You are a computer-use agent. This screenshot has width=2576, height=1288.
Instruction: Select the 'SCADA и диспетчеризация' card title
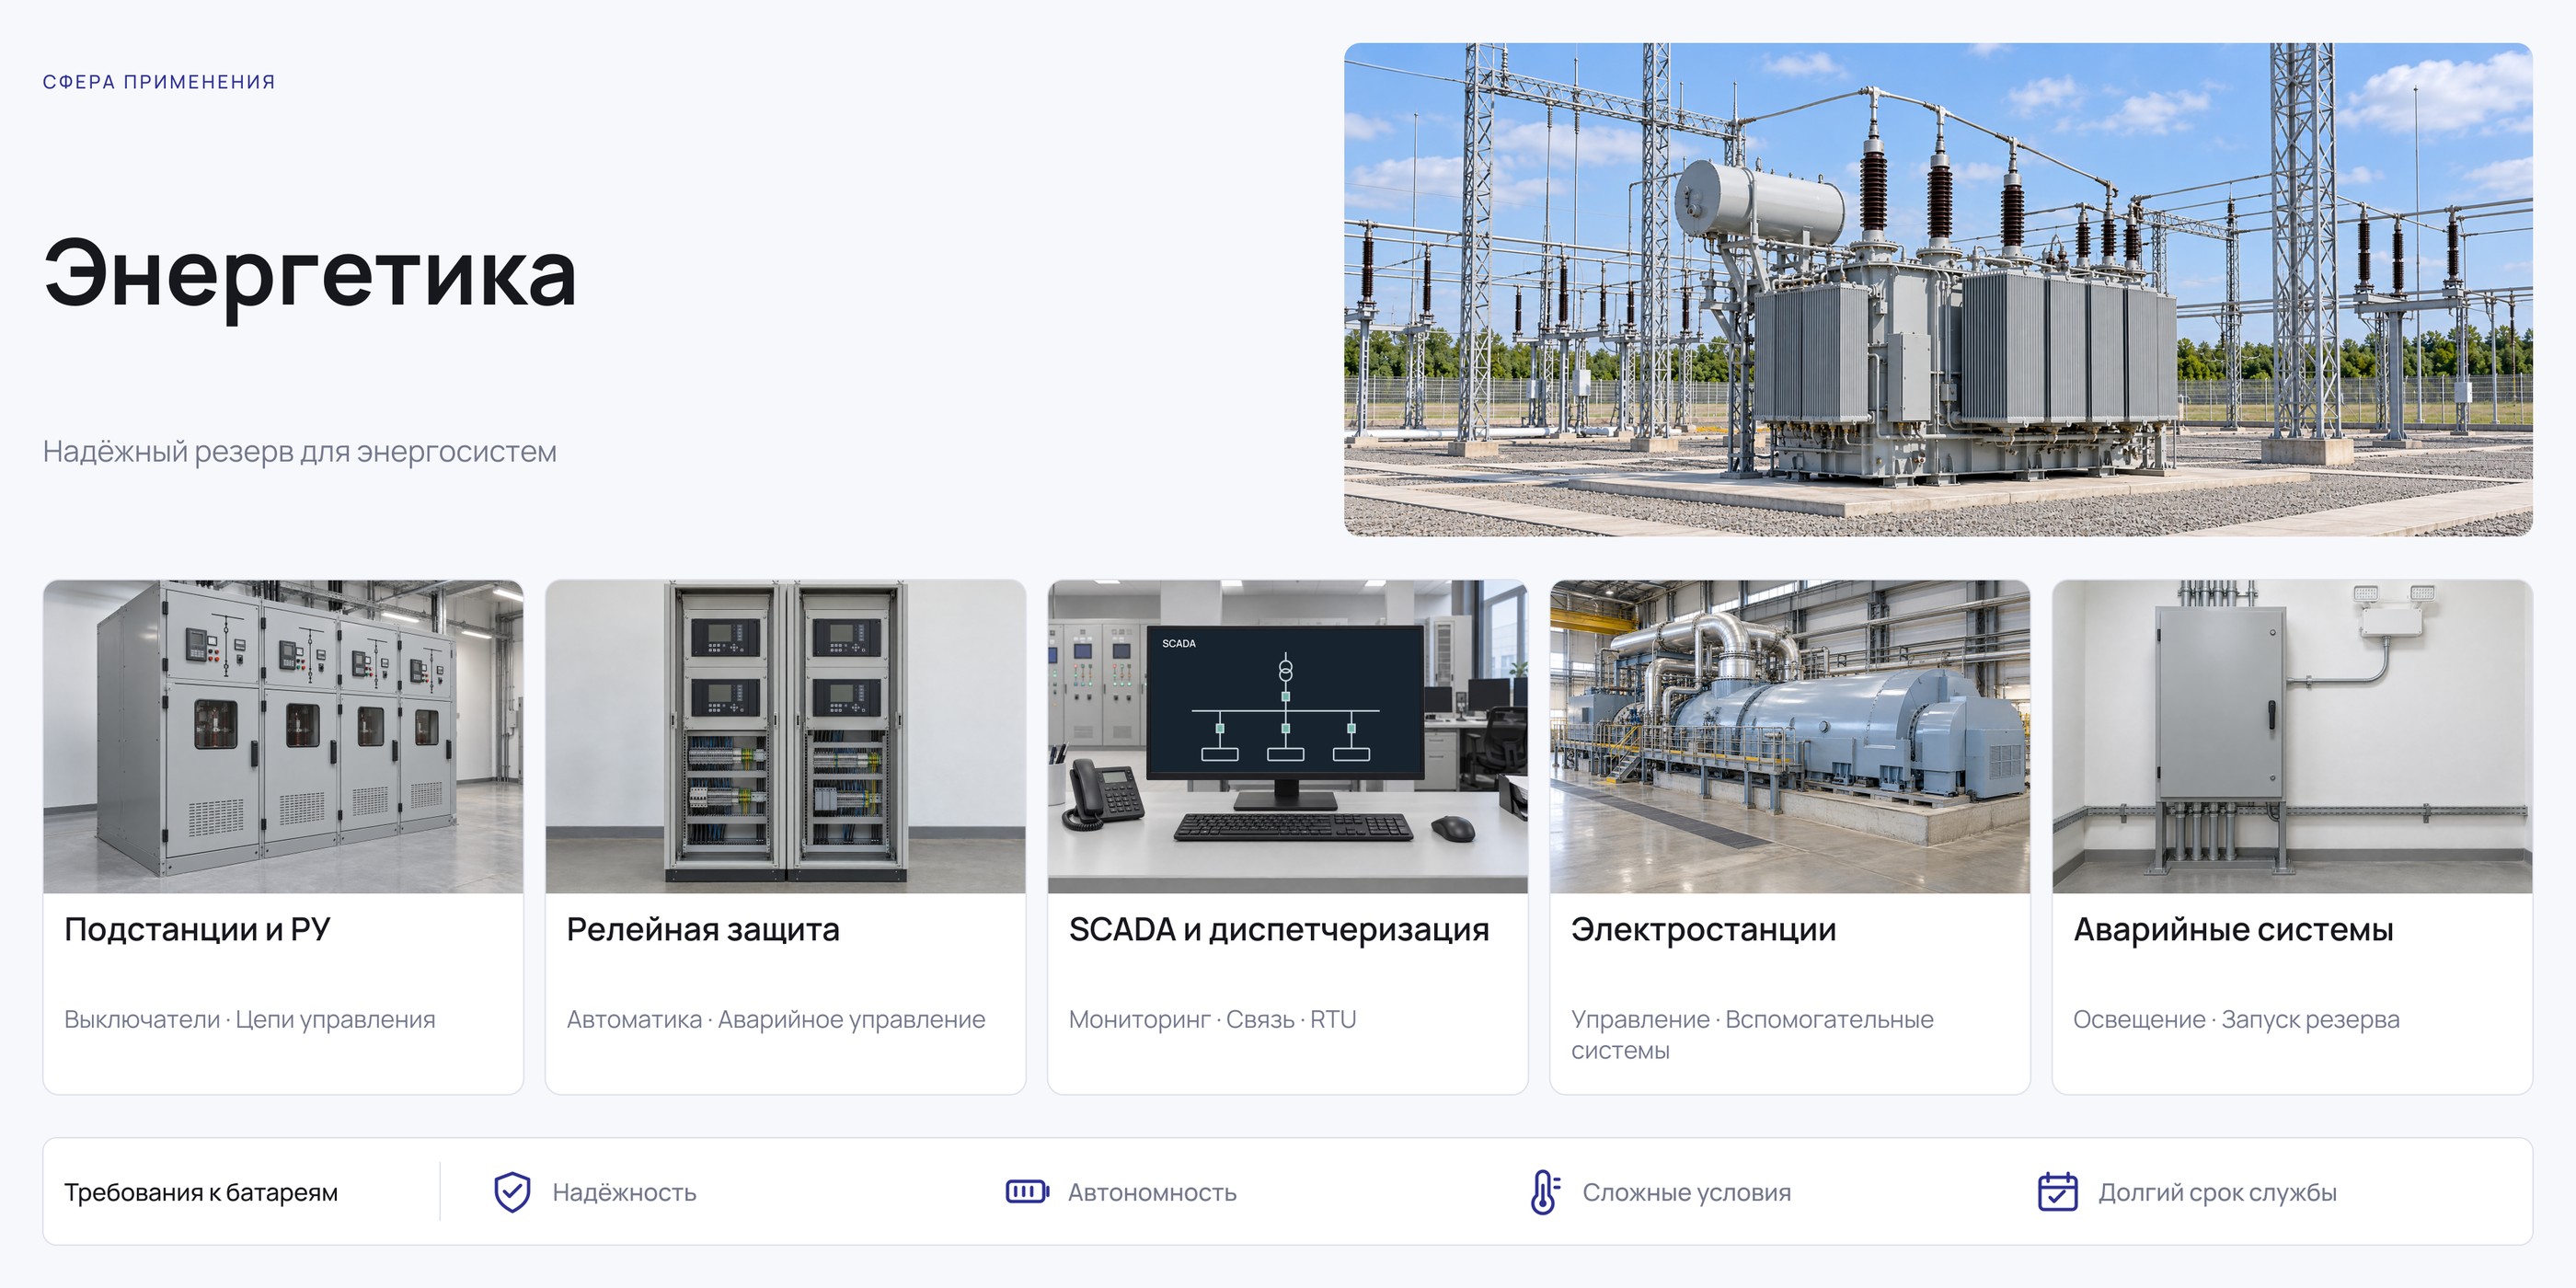tap(1279, 930)
